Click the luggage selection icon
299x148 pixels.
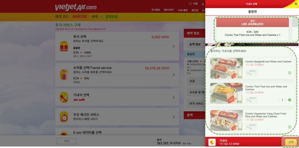[x=64, y=75]
